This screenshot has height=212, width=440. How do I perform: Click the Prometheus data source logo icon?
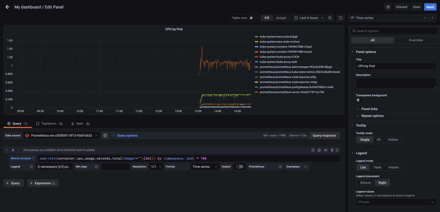tap(27, 135)
